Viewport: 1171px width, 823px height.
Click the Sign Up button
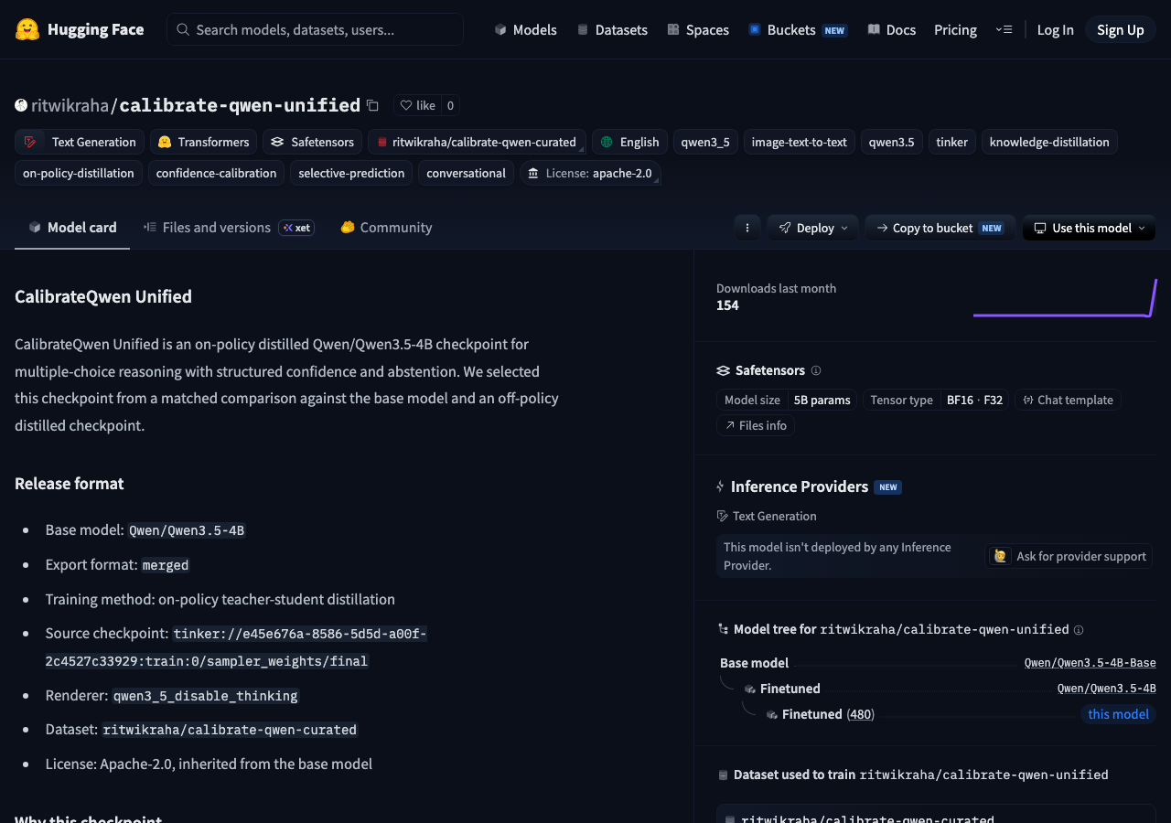(1121, 29)
